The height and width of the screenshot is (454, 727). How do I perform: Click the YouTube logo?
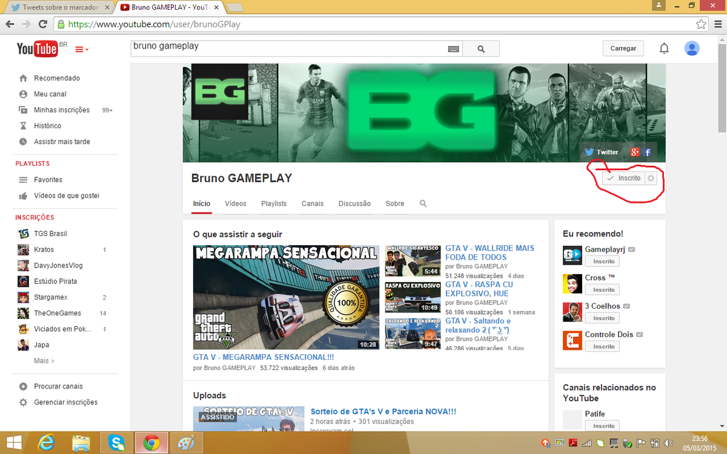(x=38, y=49)
